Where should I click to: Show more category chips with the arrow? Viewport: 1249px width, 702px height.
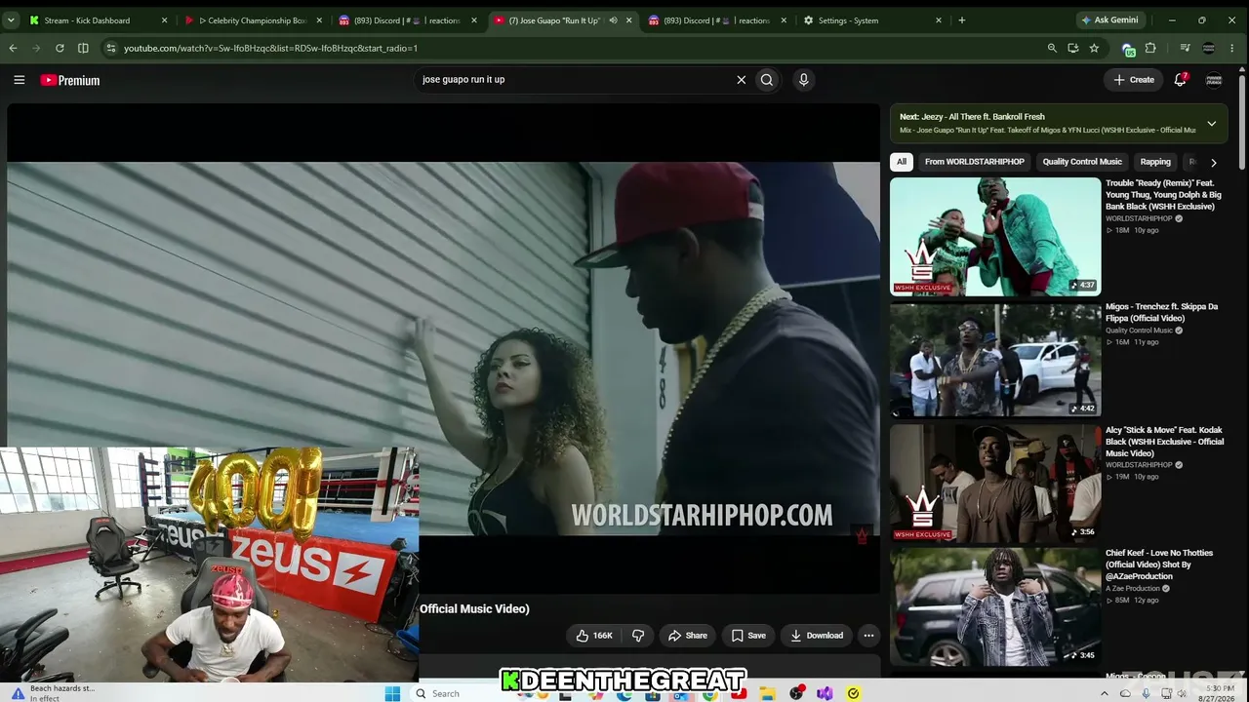pos(1213,162)
